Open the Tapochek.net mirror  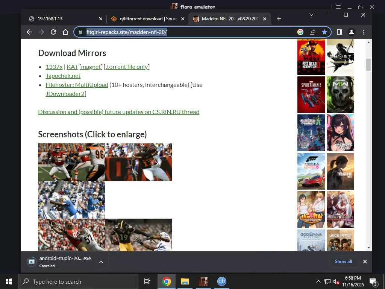[x=63, y=76]
